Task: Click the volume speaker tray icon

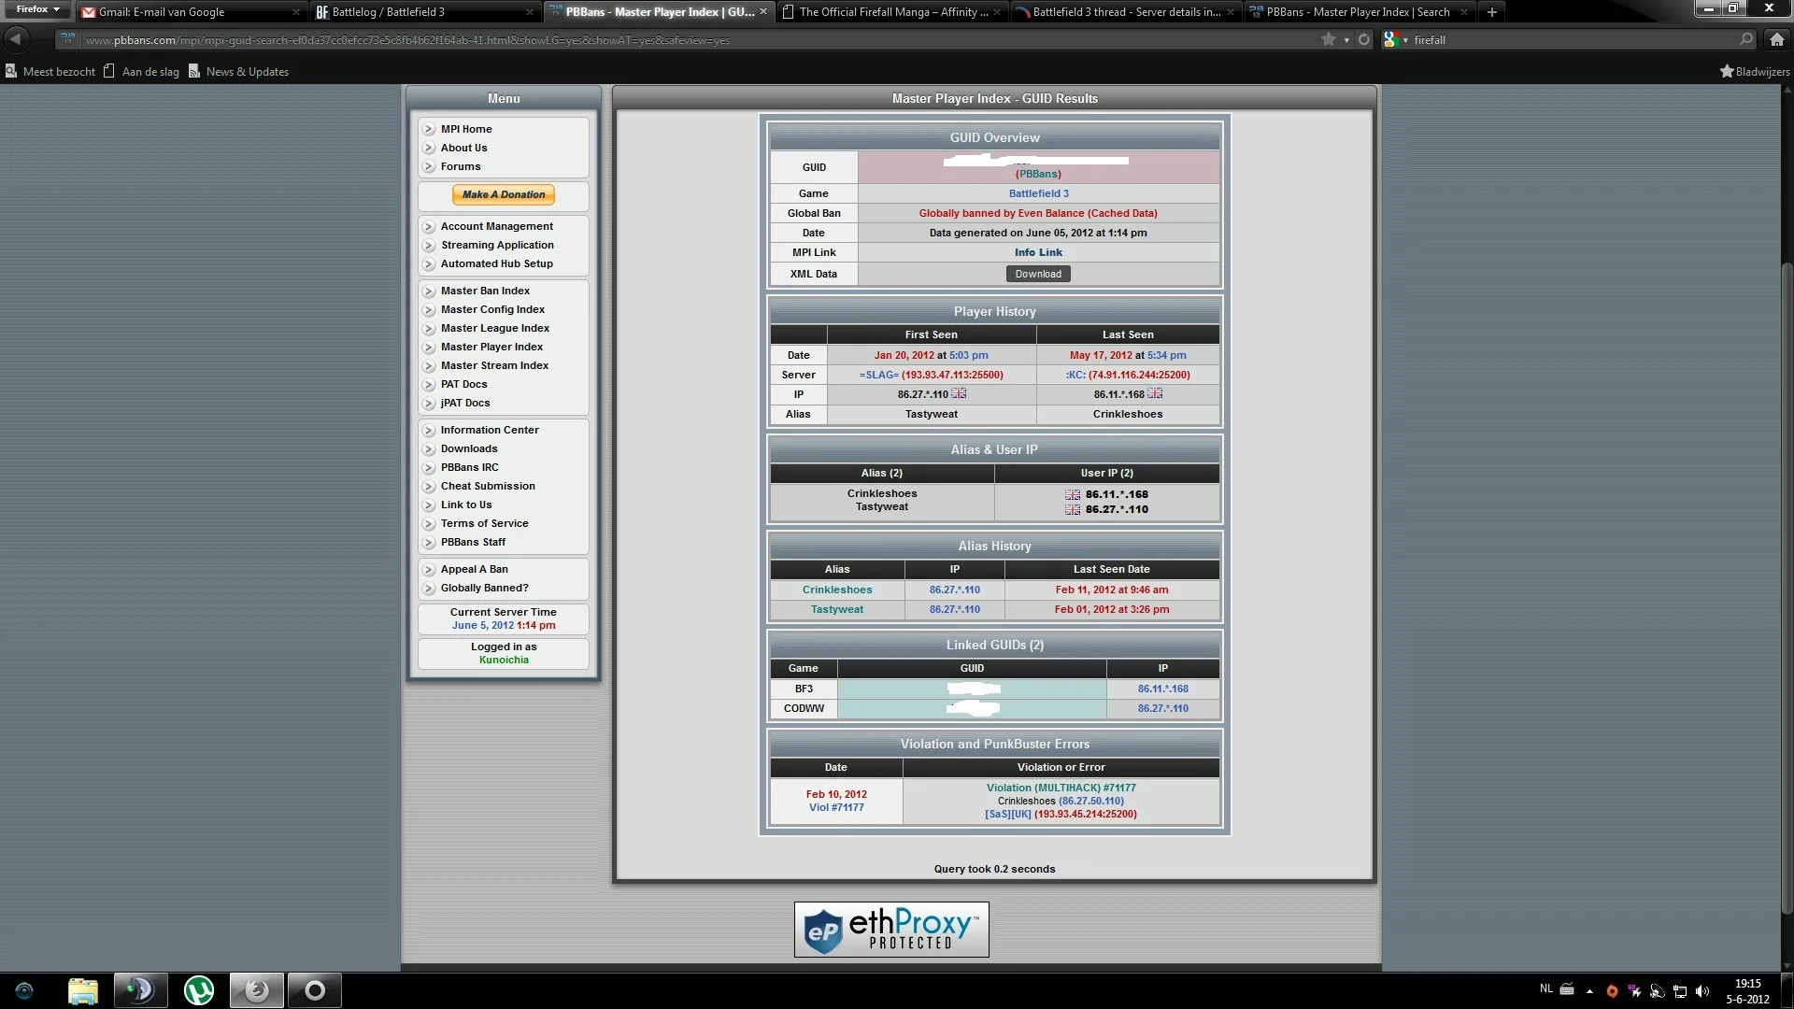Action: [1701, 991]
